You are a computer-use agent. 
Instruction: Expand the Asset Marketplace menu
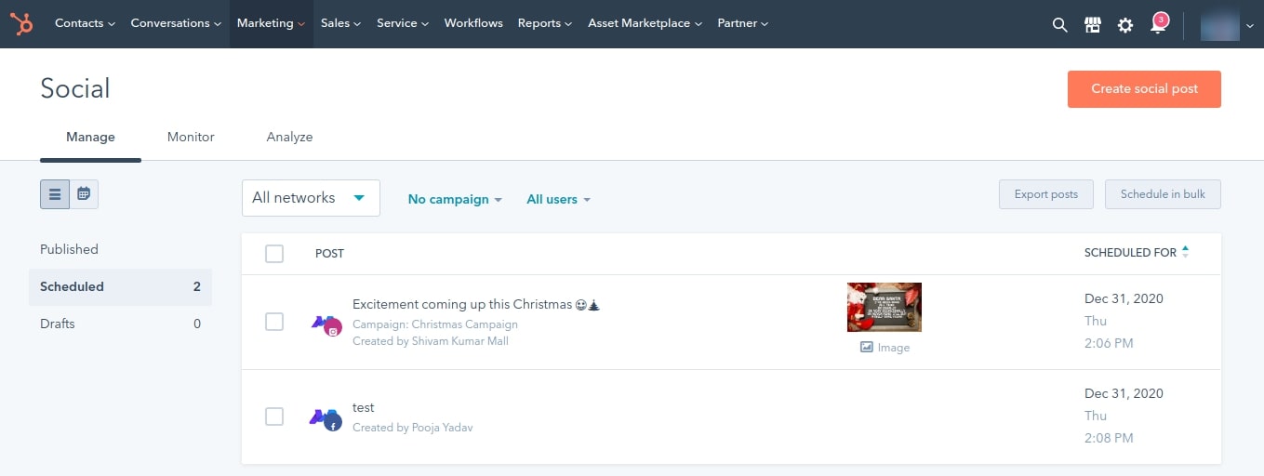click(x=645, y=23)
